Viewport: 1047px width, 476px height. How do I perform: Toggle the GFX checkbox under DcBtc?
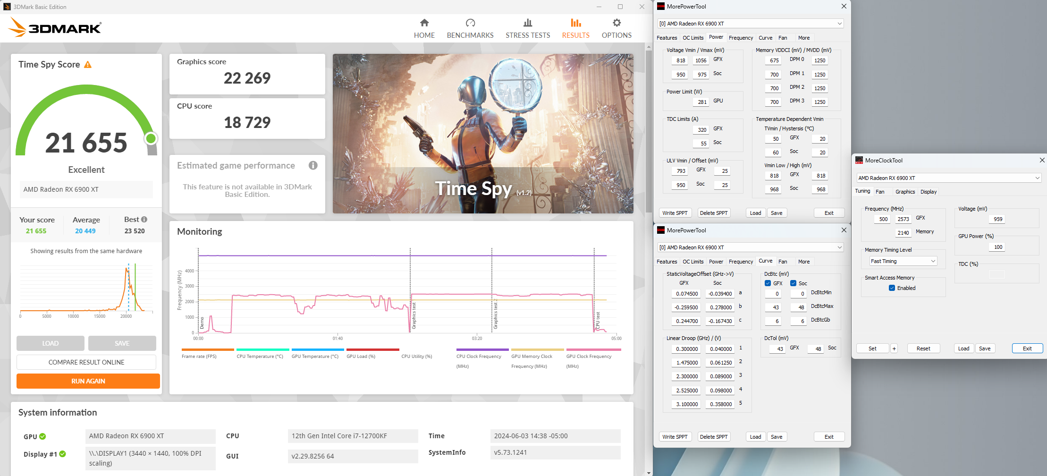768,283
